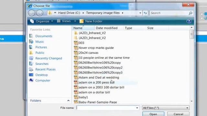Click the New Folder toolbar button
Screen dimensions: 207x116
(x=91, y=21)
